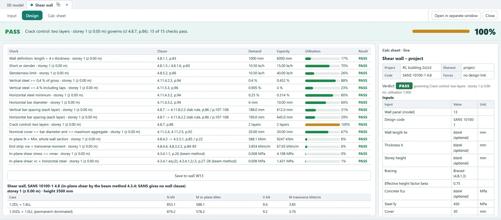501x220 pixels.
Task: Select the Short or slender check row
Action: 189,66
